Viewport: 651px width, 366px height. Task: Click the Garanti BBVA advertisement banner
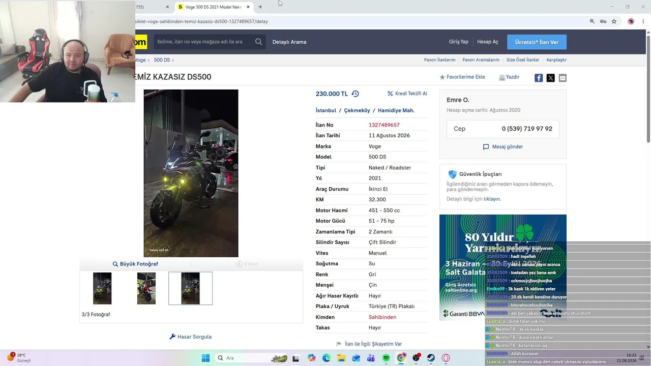point(503,267)
